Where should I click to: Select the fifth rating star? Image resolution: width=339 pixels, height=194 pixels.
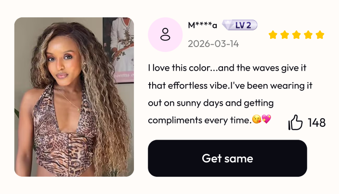[x=320, y=35]
